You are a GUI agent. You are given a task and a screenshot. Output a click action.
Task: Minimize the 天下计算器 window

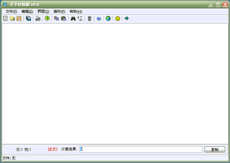(x=211, y=5)
